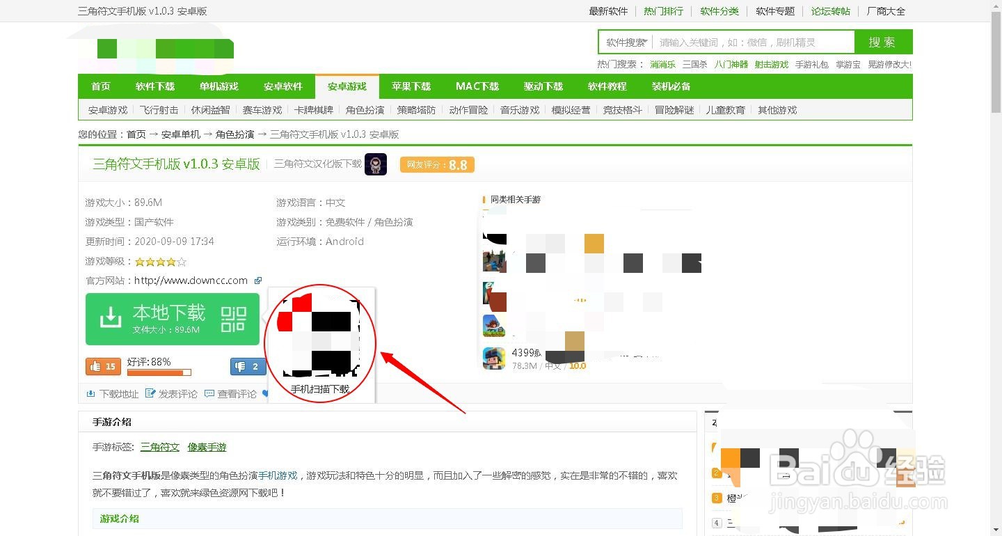Viewport: 1002px width, 536px height.
Task: Open the 软件教程 navigation tab
Action: pyautogui.click(x=607, y=86)
